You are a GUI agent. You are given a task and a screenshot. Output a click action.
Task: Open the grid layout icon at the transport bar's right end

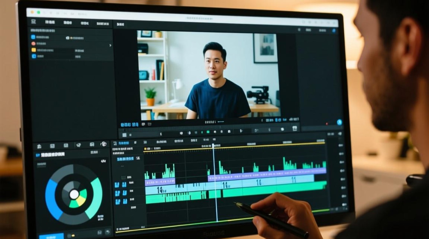(295, 128)
